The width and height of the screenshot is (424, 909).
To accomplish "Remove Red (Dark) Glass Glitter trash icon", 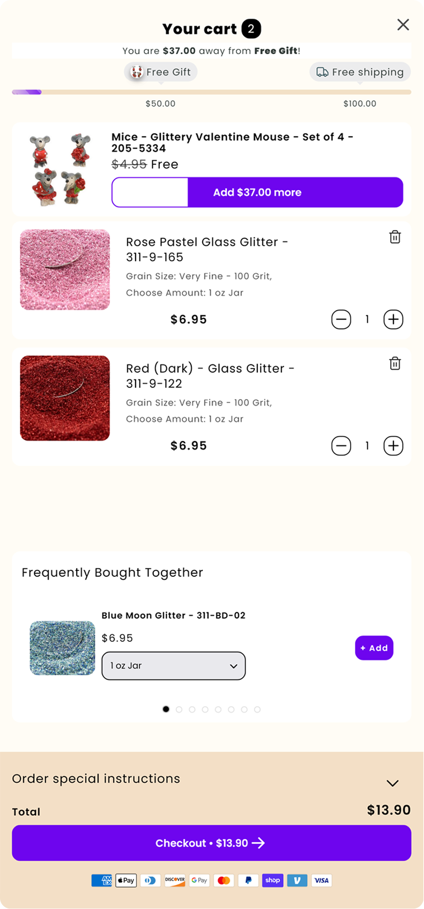I will point(395,363).
